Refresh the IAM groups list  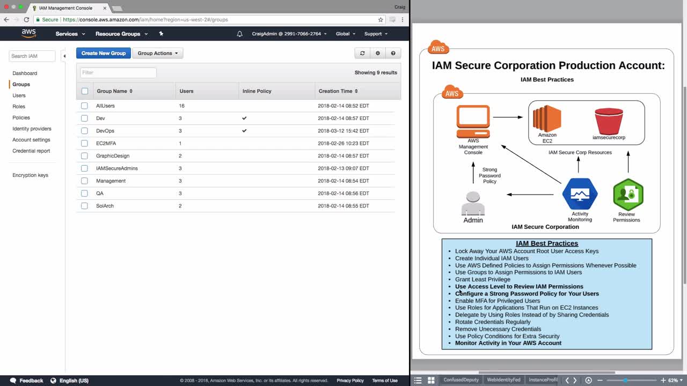coord(362,53)
